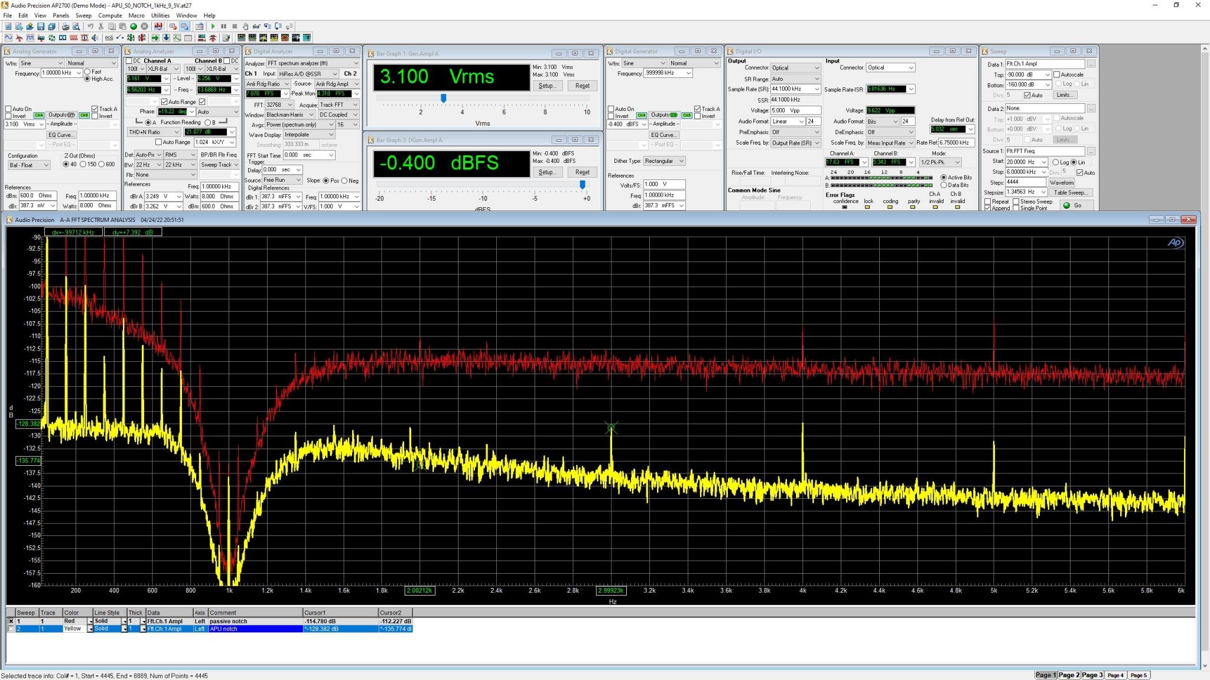This screenshot has width=1210, height=680.
Task: Click the eyeglasses icon in toolbar
Action: [256, 27]
